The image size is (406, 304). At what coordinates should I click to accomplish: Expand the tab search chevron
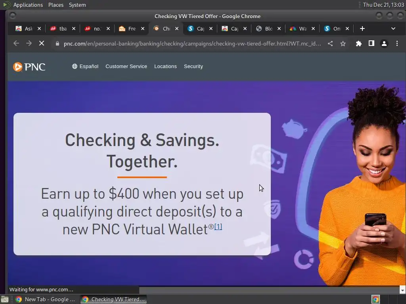(x=393, y=28)
